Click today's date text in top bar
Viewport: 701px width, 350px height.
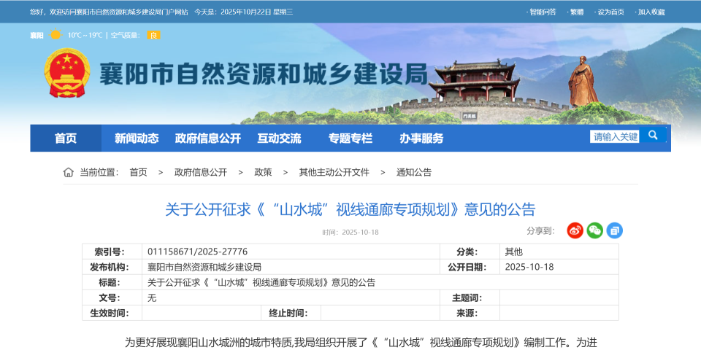(x=244, y=12)
